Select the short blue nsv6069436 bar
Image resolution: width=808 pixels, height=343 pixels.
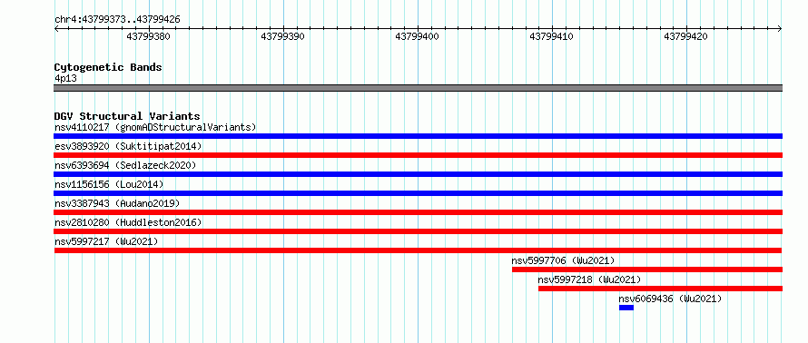tap(626, 308)
